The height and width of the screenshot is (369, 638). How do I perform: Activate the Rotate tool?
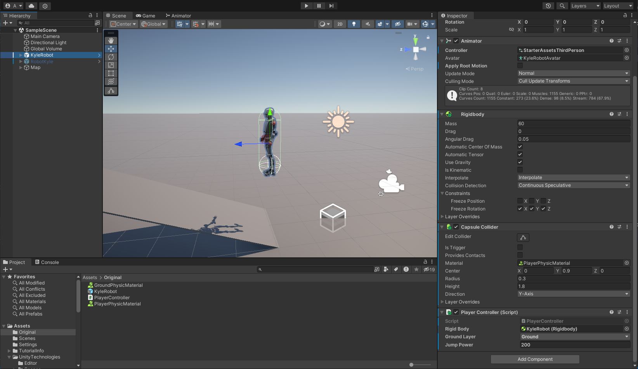click(111, 57)
